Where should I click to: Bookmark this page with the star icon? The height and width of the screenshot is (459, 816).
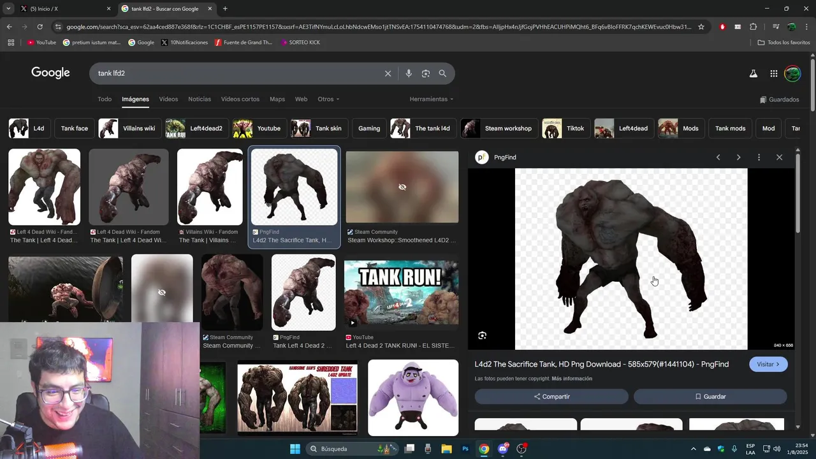(x=701, y=27)
